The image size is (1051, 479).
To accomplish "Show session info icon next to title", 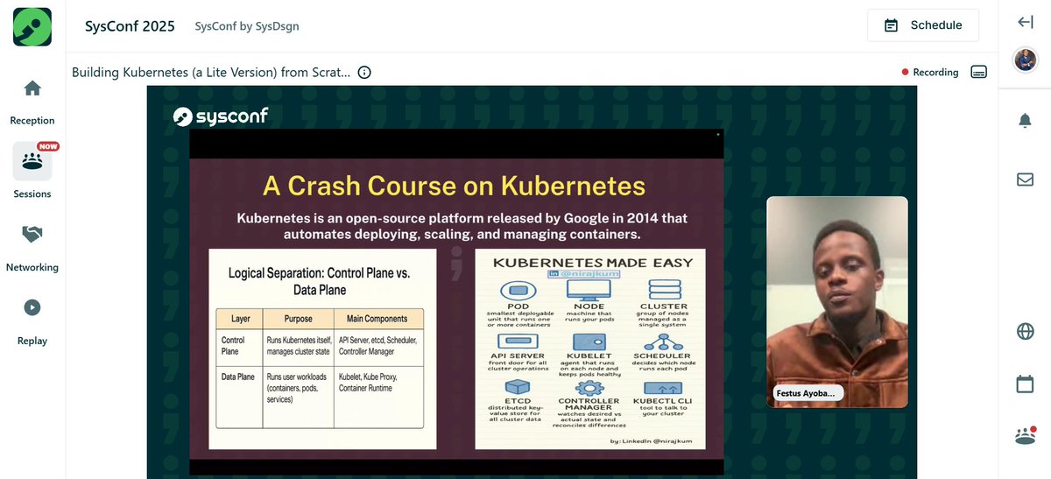I will coord(364,73).
